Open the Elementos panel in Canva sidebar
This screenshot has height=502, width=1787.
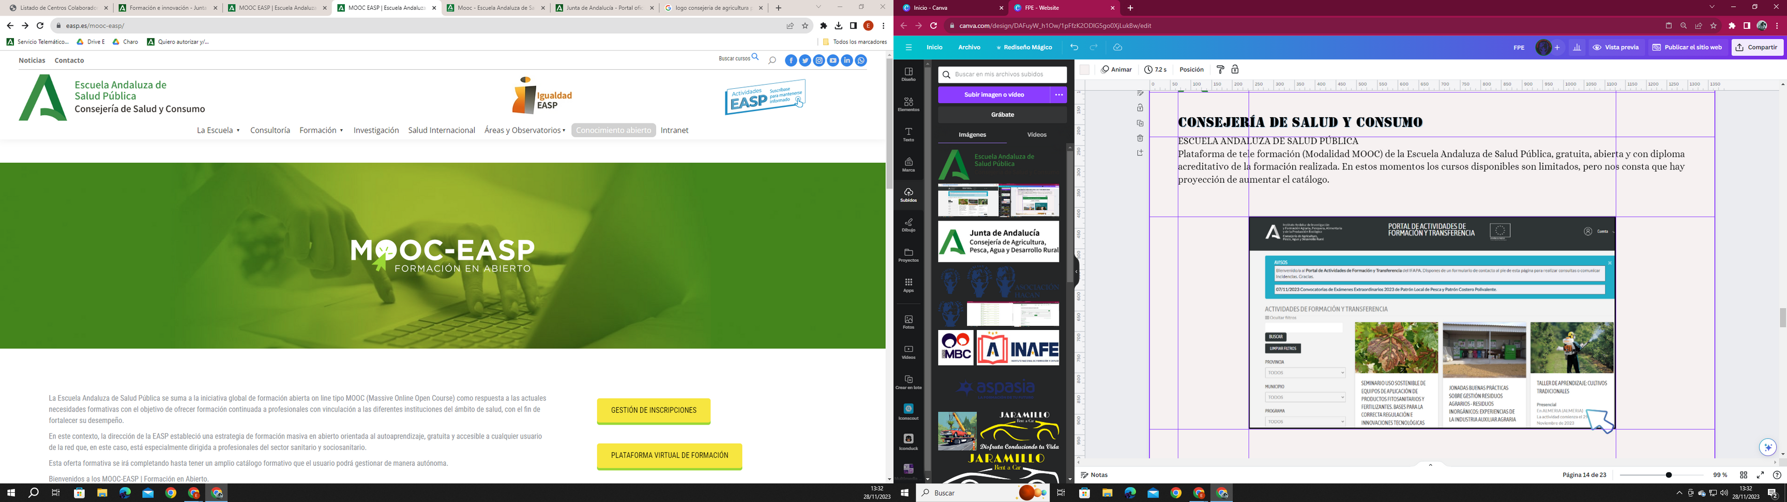tap(908, 104)
